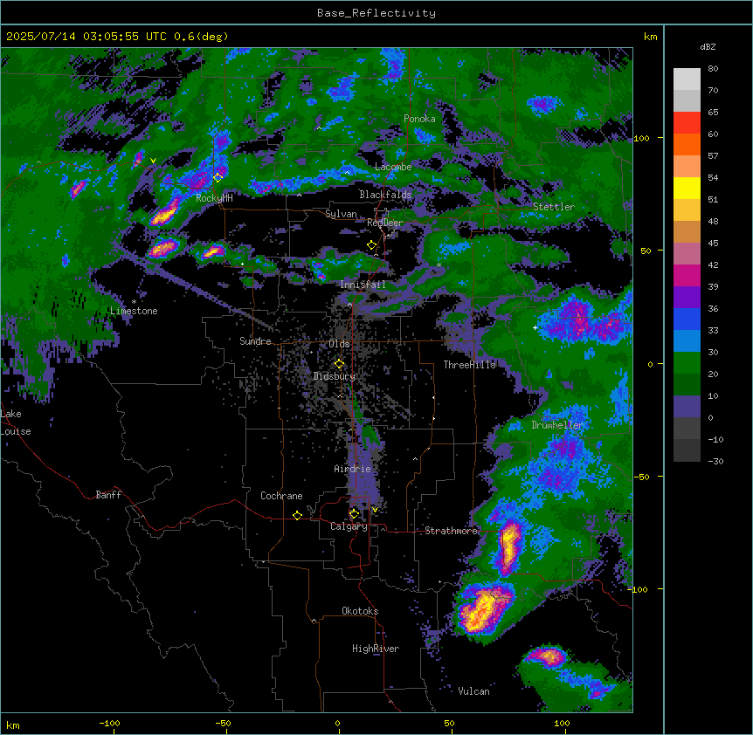Click the Calgary city label
The image size is (753, 735).
click(349, 526)
